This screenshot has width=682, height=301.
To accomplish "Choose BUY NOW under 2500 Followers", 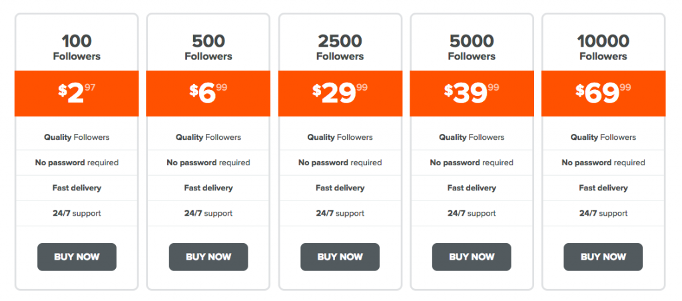I will (340, 257).
